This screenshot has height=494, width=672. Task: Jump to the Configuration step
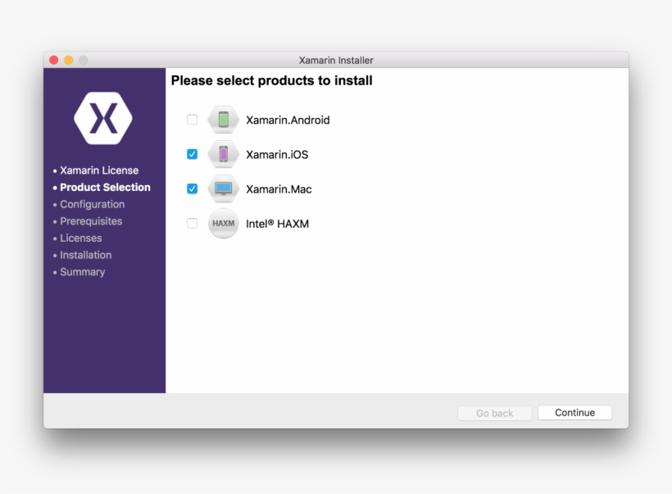pyautogui.click(x=93, y=204)
